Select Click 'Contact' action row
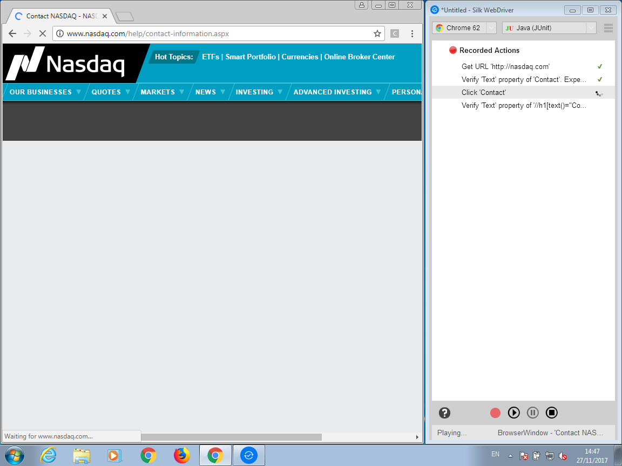Image resolution: width=622 pixels, height=466 pixels. pyautogui.click(x=523, y=93)
